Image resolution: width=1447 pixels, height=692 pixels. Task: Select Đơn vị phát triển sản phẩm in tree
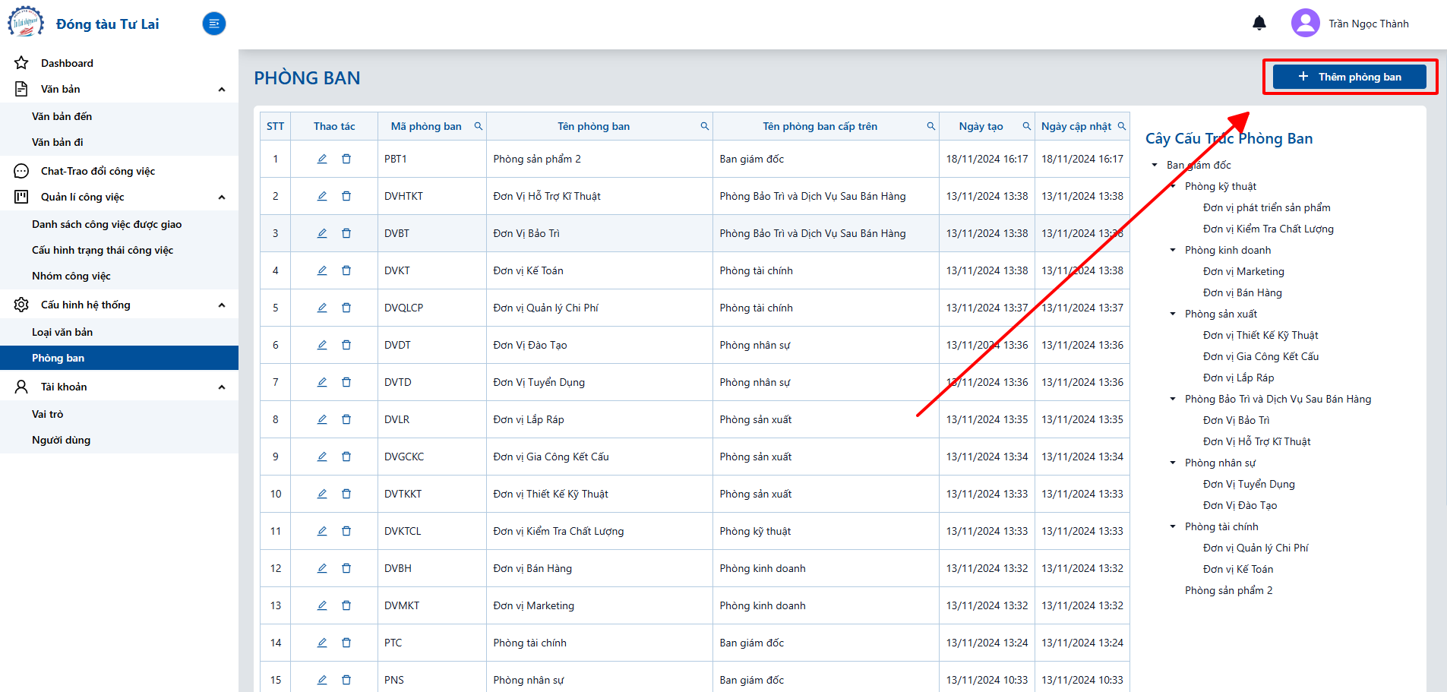1266,207
